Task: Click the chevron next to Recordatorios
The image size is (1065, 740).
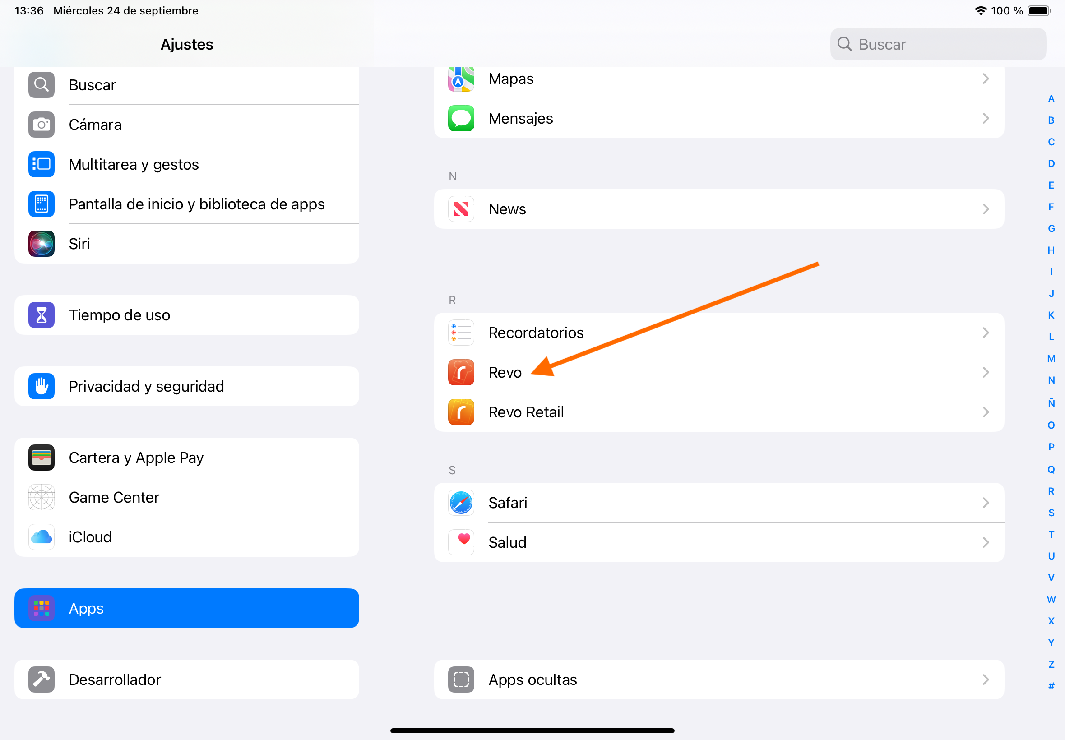Action: click(986, 333)
